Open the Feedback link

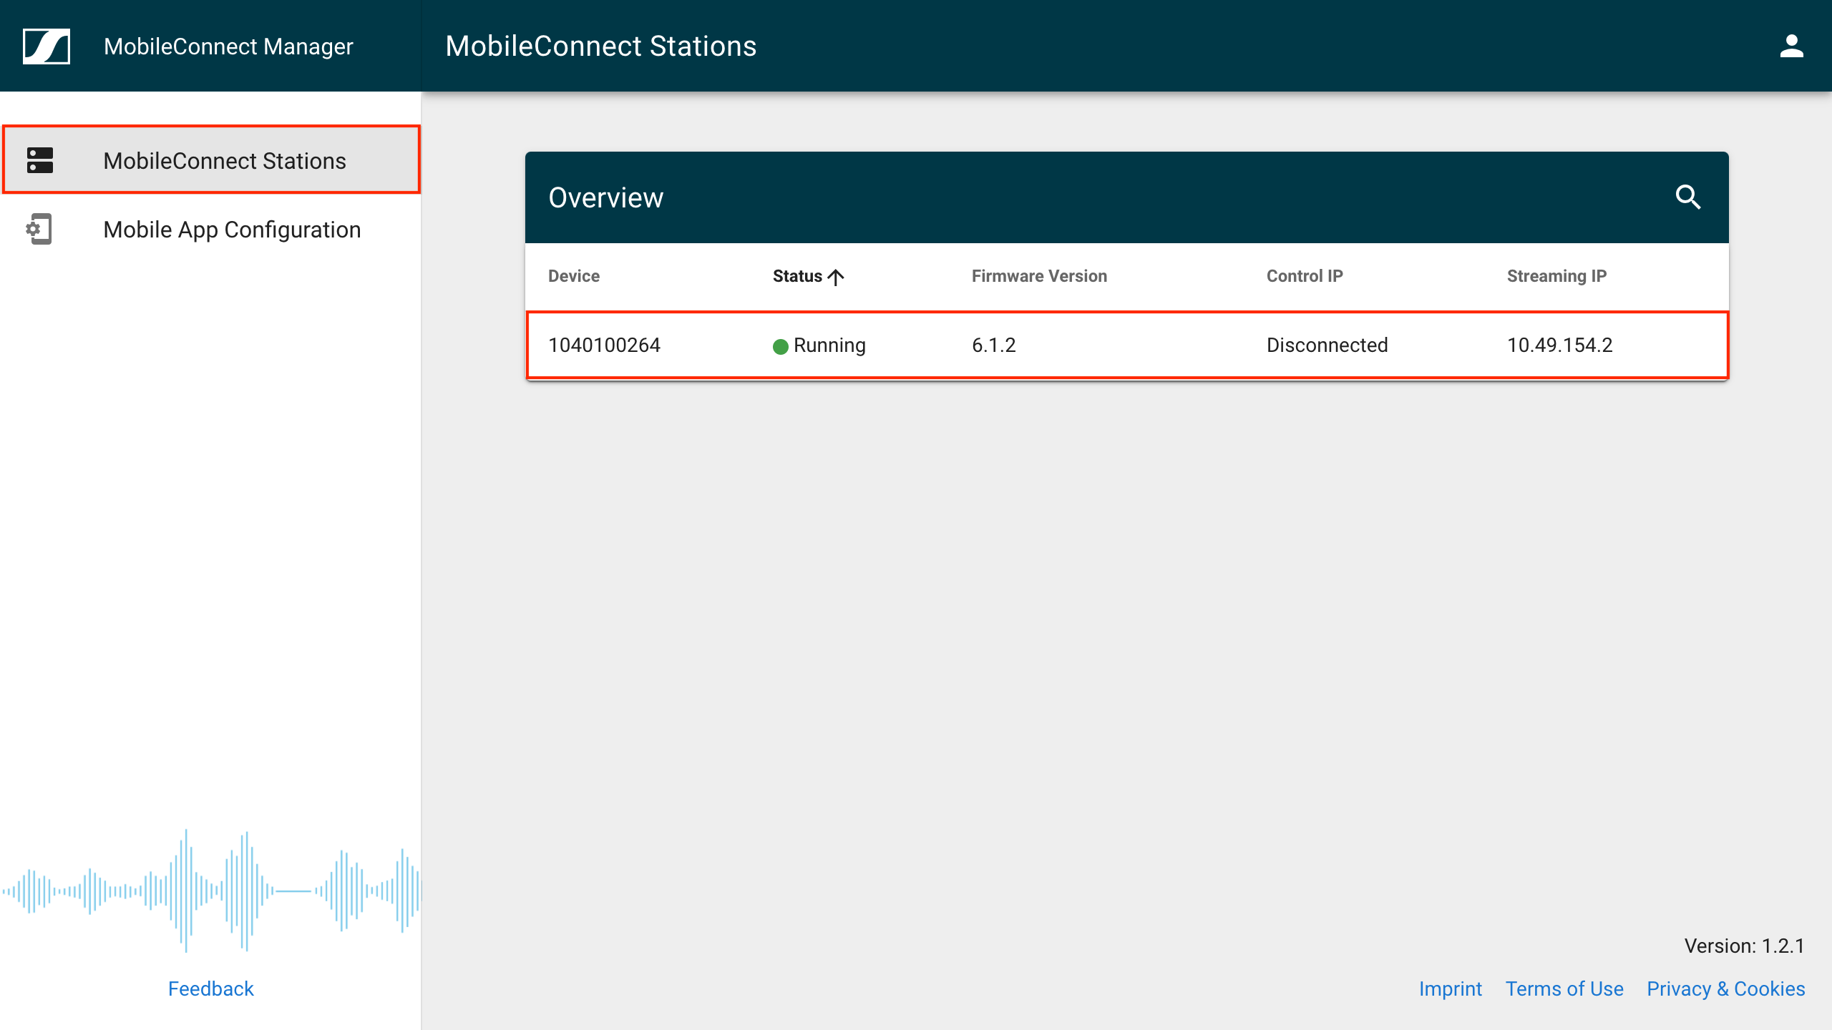(211, 989)
